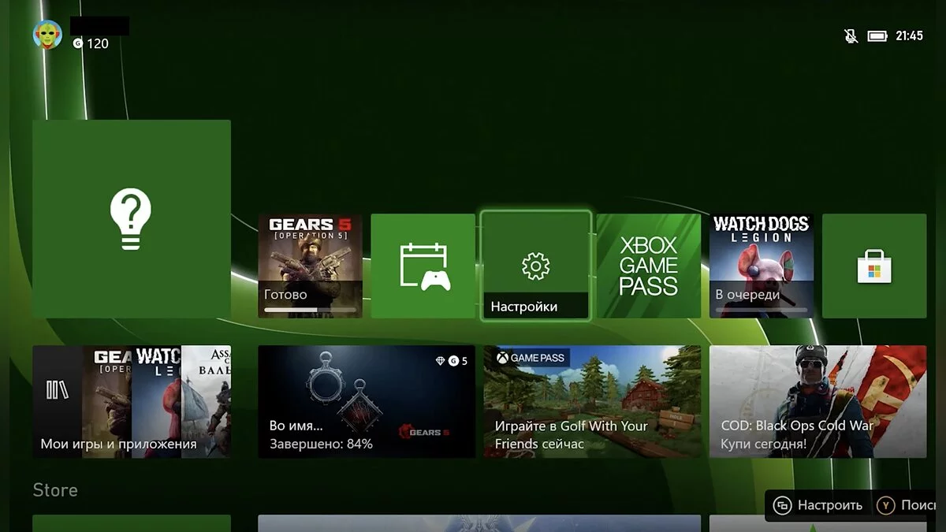The height and width of the screenshot is (532, 946).
Task: Click Watch Dogs queue progress bar
Action: (762, 310)
